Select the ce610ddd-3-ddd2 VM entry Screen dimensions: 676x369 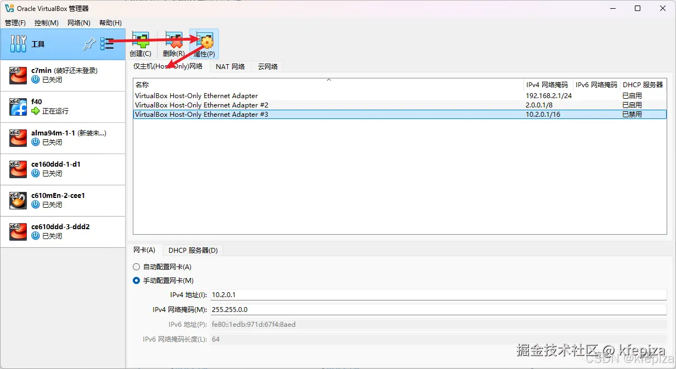(63, 232)
